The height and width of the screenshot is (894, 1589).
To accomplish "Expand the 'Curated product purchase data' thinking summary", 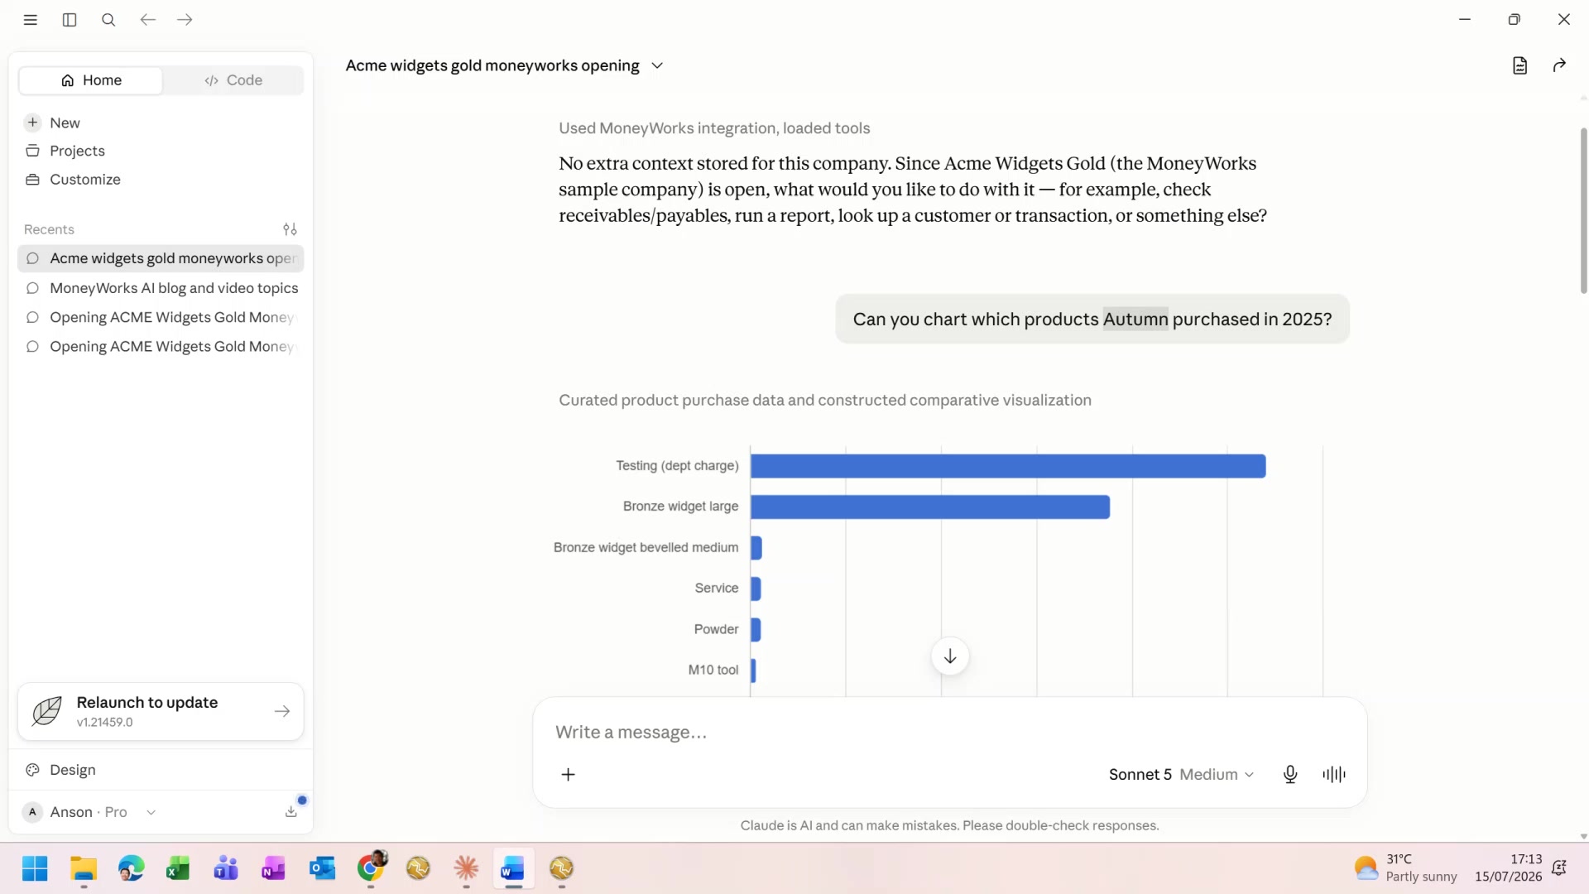I will click(x=825, y=400).
